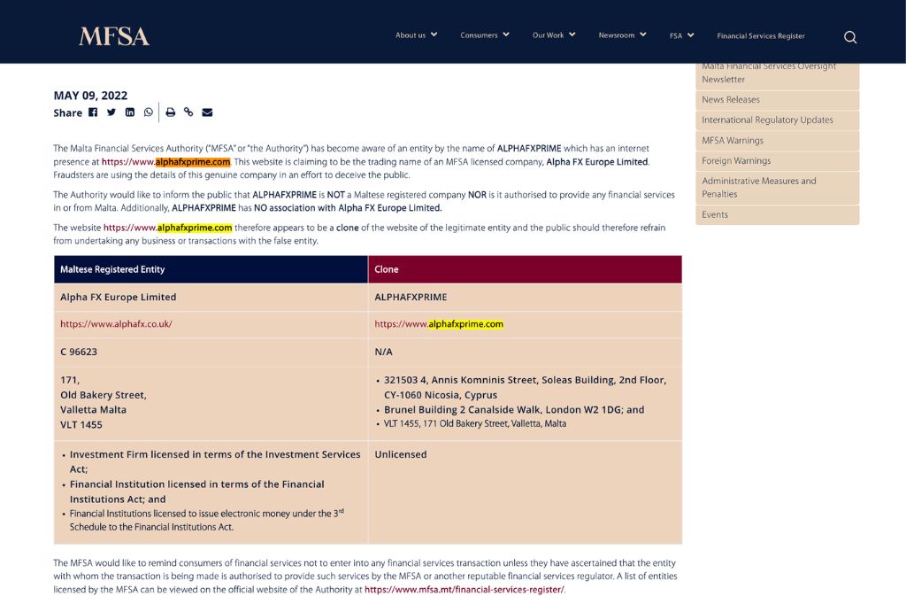Select MFSA Warnings in the sidebar
This screenshot has width=906, height=604.
click(x=733, y=141)
